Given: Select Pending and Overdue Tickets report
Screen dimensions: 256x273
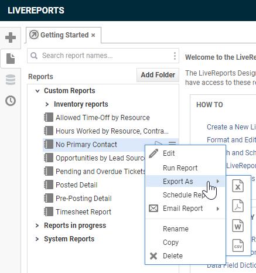Looking at the screenshot, I should click(100, 172).
